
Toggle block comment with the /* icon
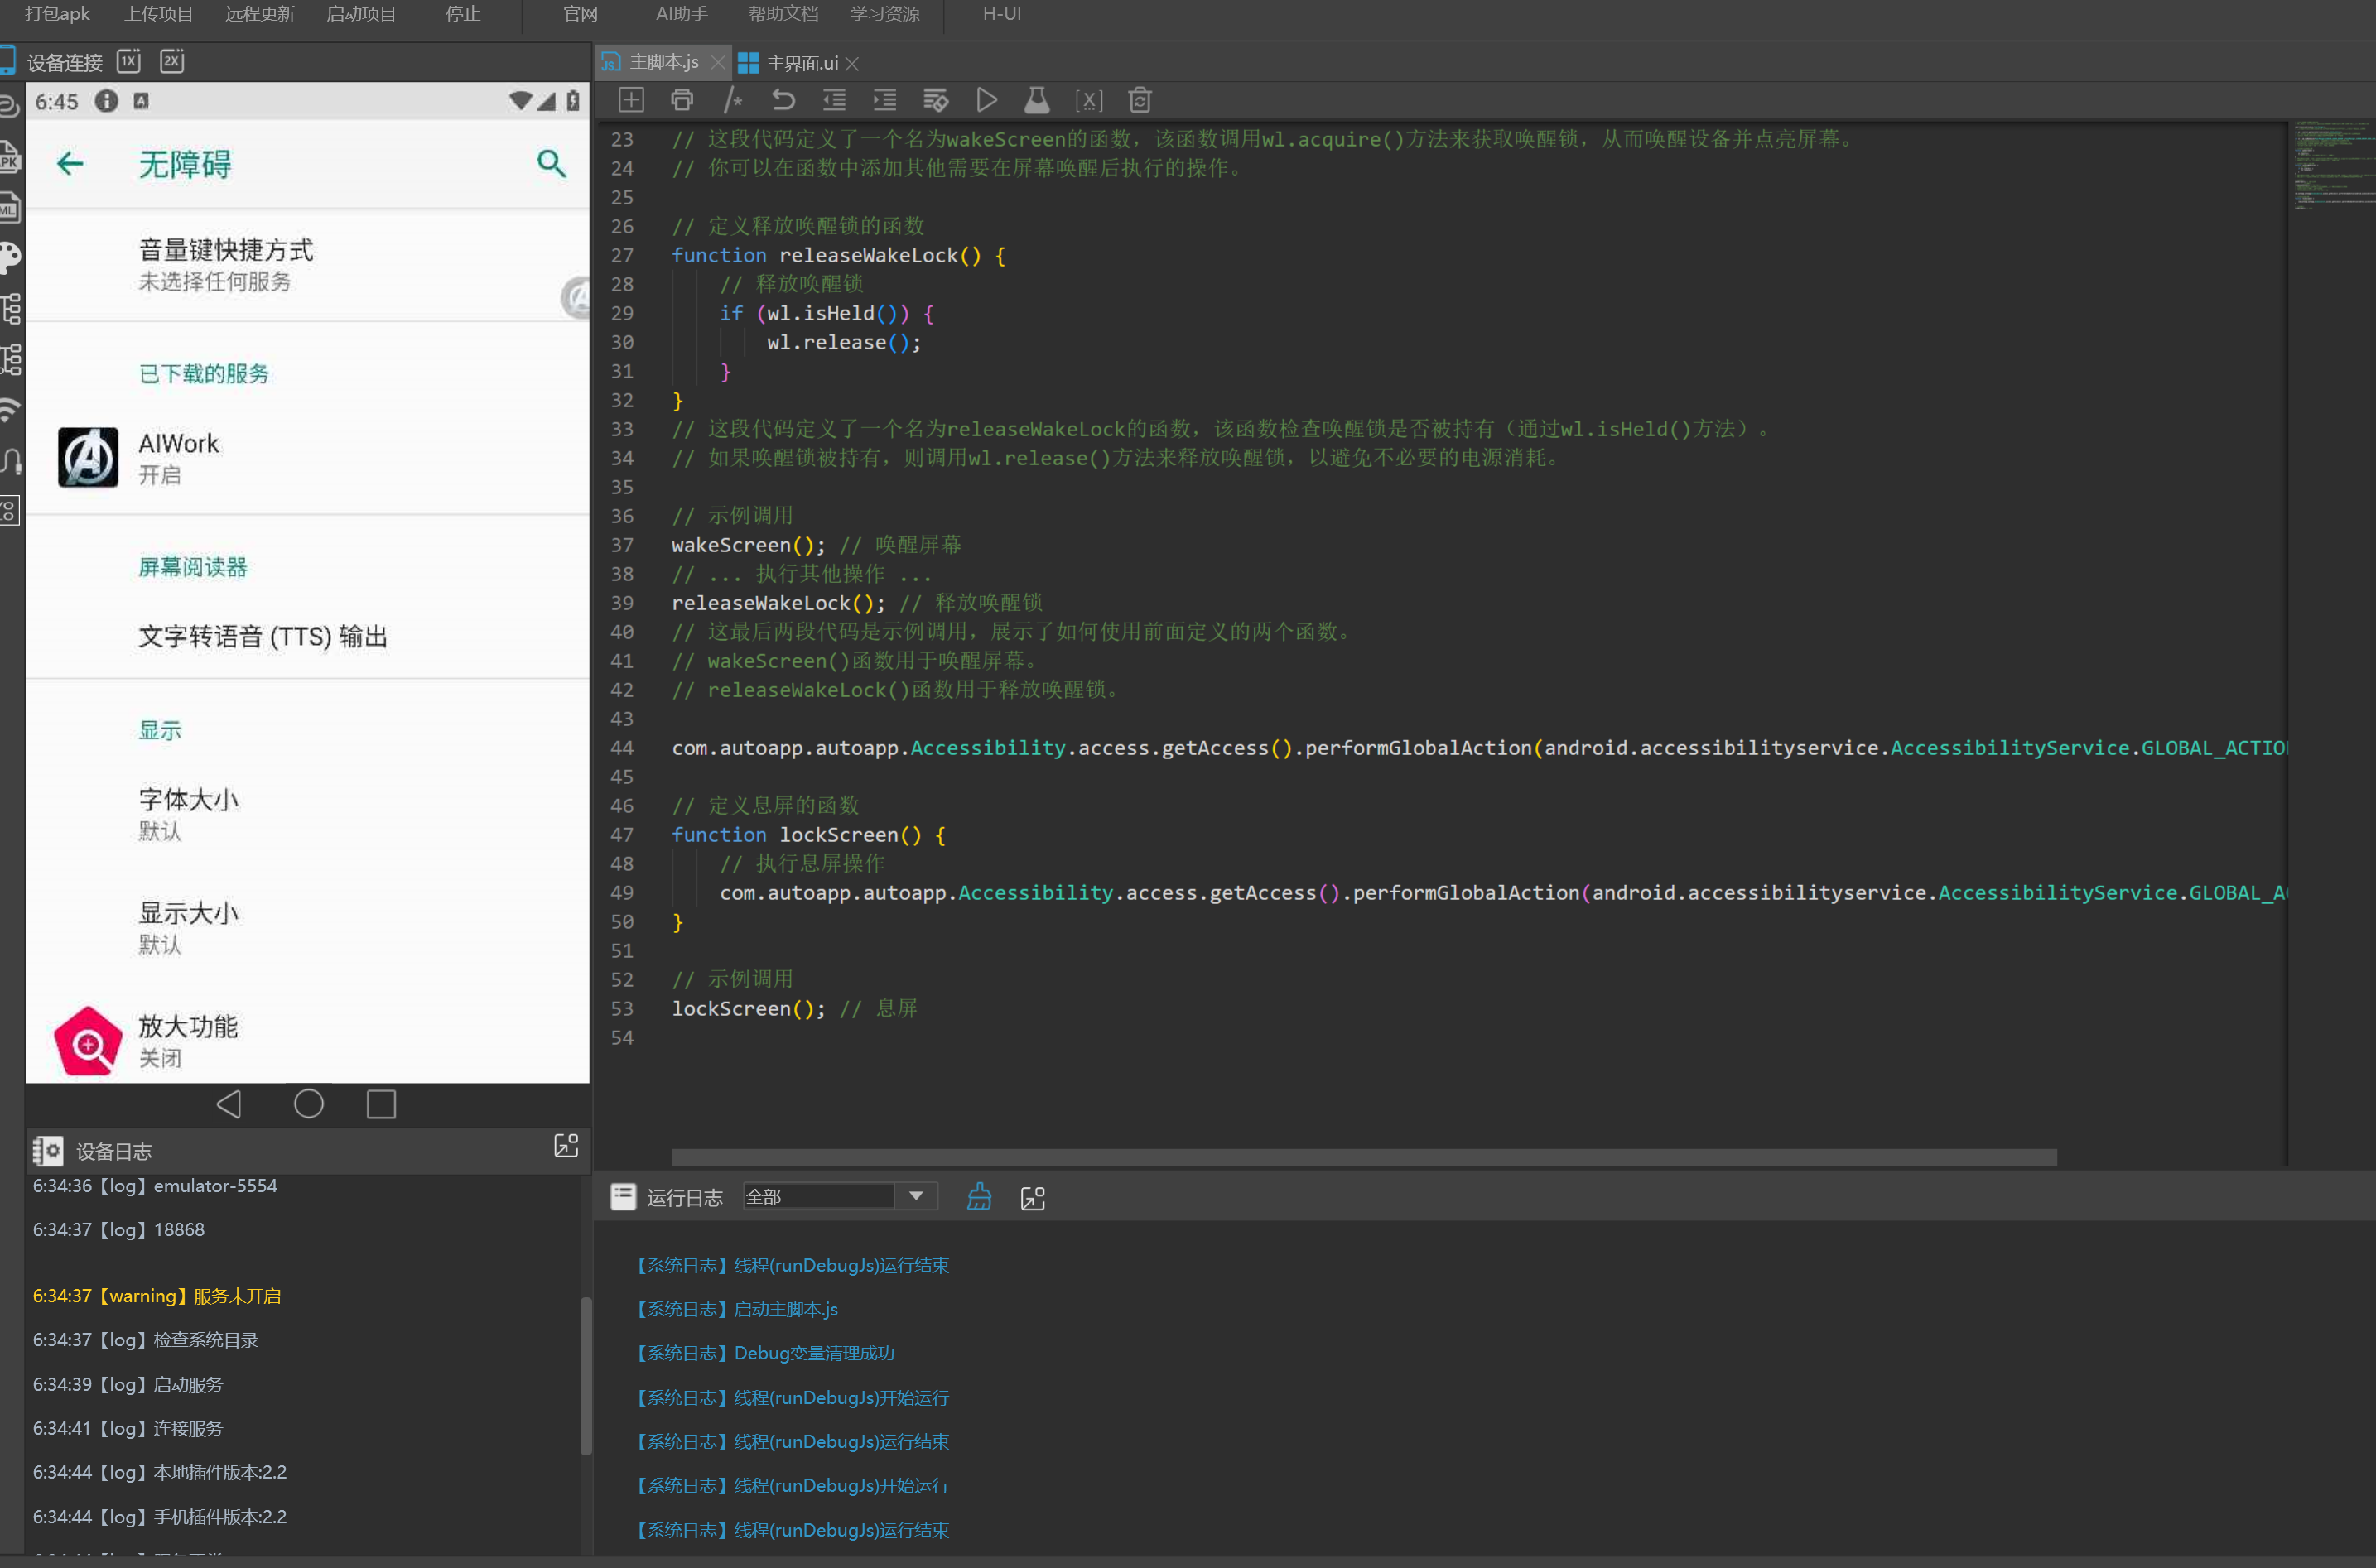[733, 100]
